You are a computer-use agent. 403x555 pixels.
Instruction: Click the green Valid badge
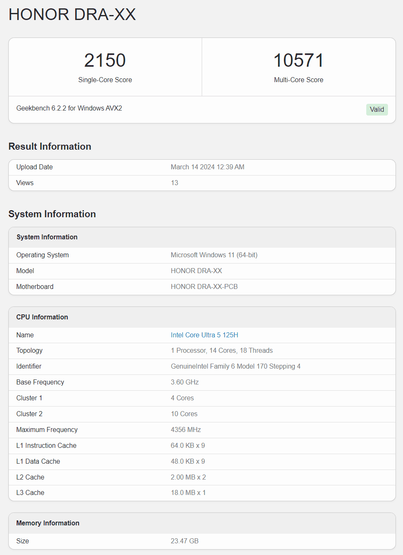point(377,109)
